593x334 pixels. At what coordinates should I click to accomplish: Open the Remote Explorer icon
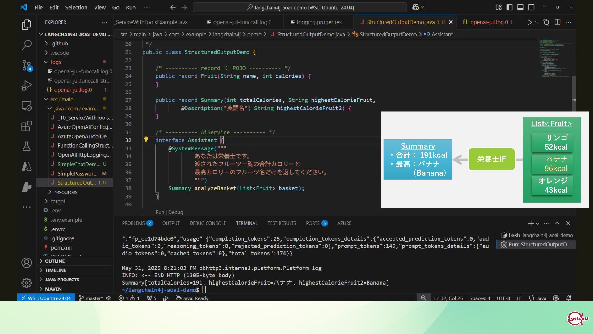[x=27, y=106]
